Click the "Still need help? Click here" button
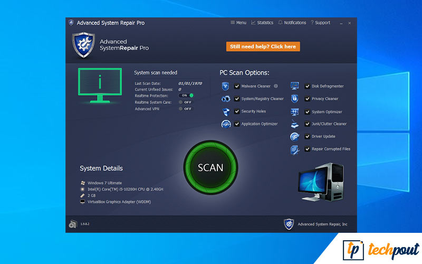The image size is (422, 264). (x=263, y=46)
